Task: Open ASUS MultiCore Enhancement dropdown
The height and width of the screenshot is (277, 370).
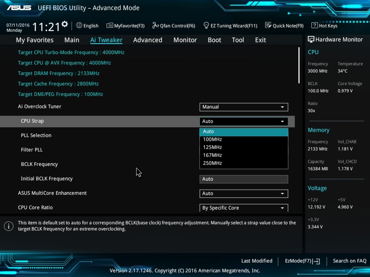Action: click(x=244, y=194)
